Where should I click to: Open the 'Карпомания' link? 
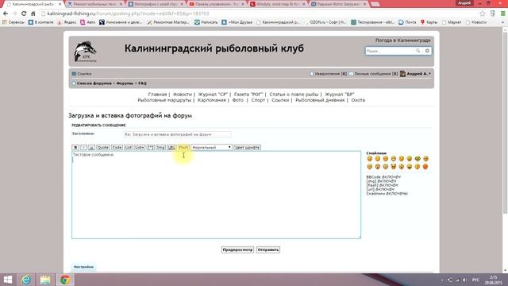point(212,100)
